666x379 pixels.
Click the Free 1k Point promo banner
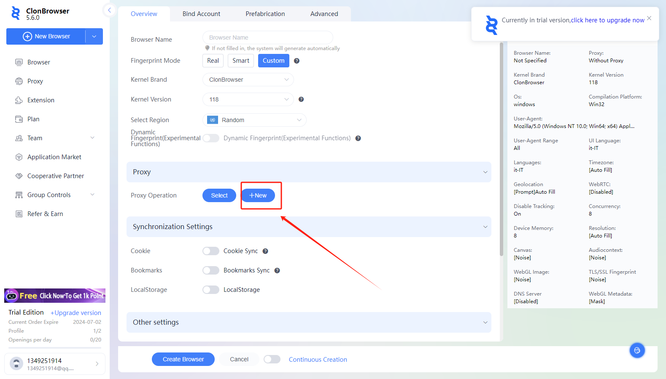point(55,296)
